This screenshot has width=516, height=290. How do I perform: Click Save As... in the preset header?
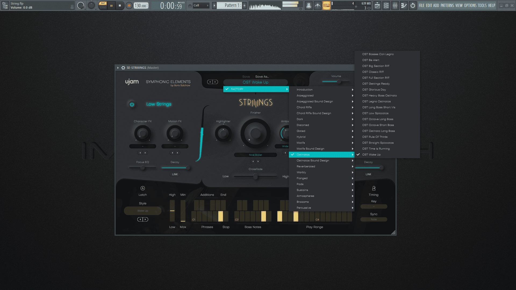(x=262, y=77)
